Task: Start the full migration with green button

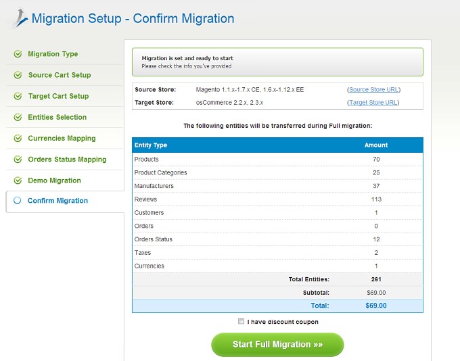Action: (277, 344)
